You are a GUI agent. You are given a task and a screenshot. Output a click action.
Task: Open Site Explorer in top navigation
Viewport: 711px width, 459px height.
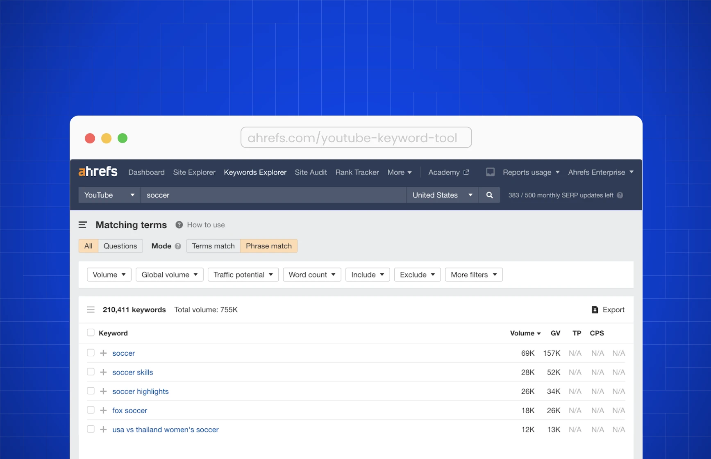[x=194, y=172]
